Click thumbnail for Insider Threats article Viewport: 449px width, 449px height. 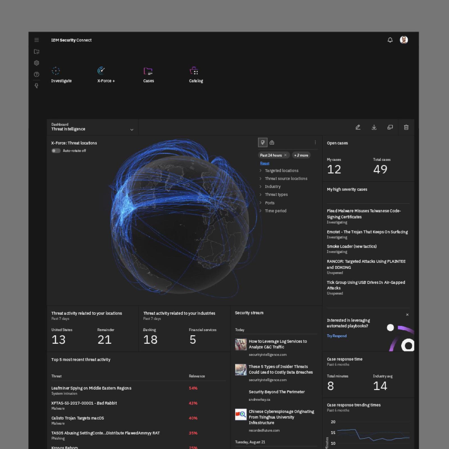(241, 370)
